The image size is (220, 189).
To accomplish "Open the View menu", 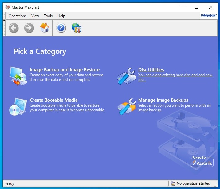I will coord(35,16).
